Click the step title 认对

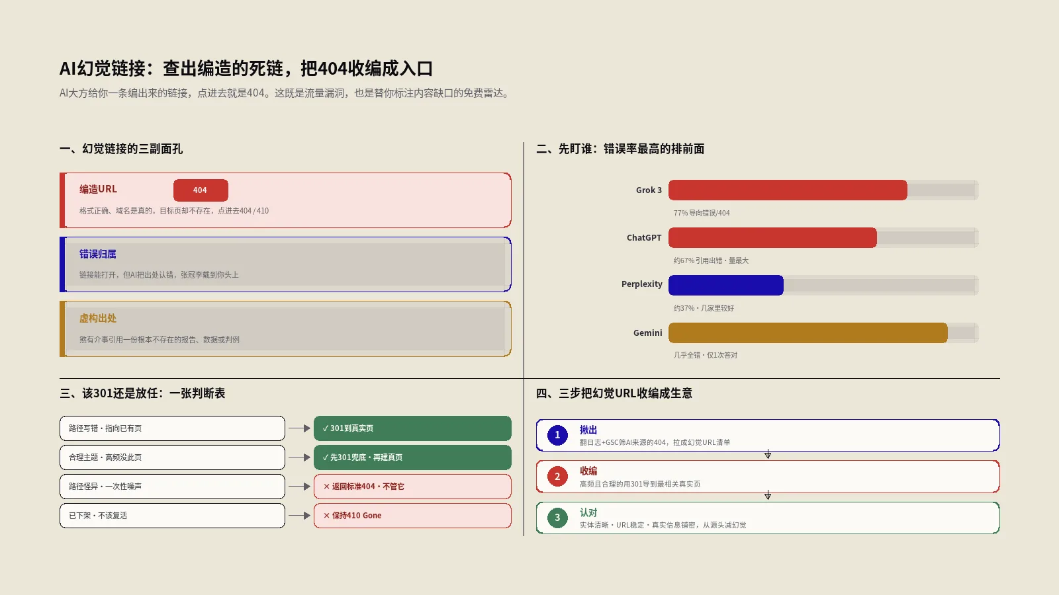tap(588, 512)
